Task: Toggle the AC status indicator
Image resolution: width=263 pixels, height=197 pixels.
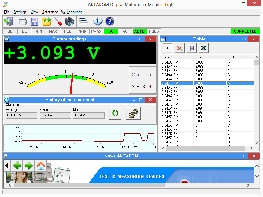Action: pos(125,31)
